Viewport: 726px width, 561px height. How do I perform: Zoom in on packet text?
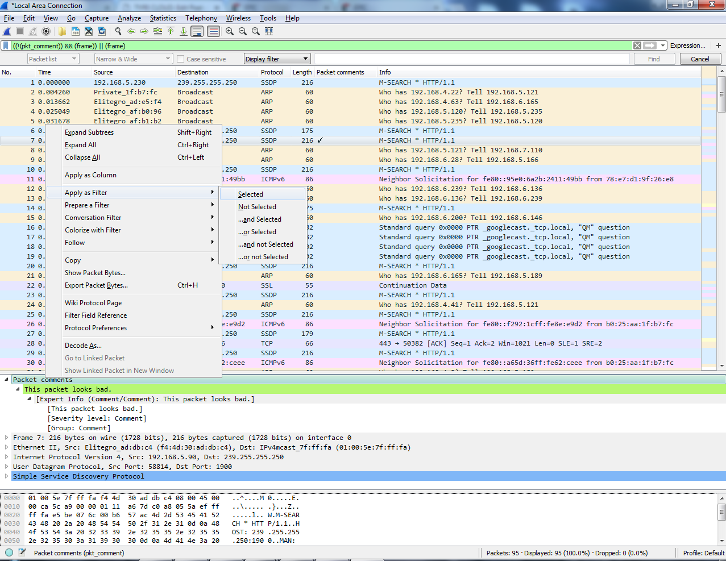[x=230, y=32]
